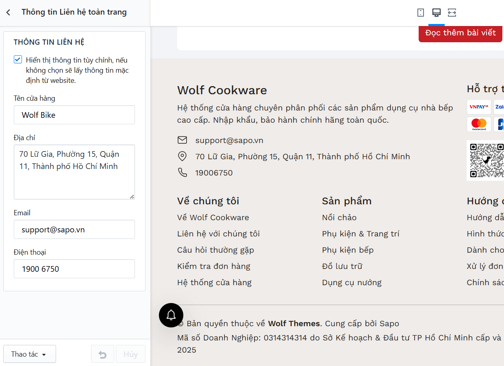Click the VNPAY payment logo
Screen dimensions: 504x366
(x=479, y=107)
